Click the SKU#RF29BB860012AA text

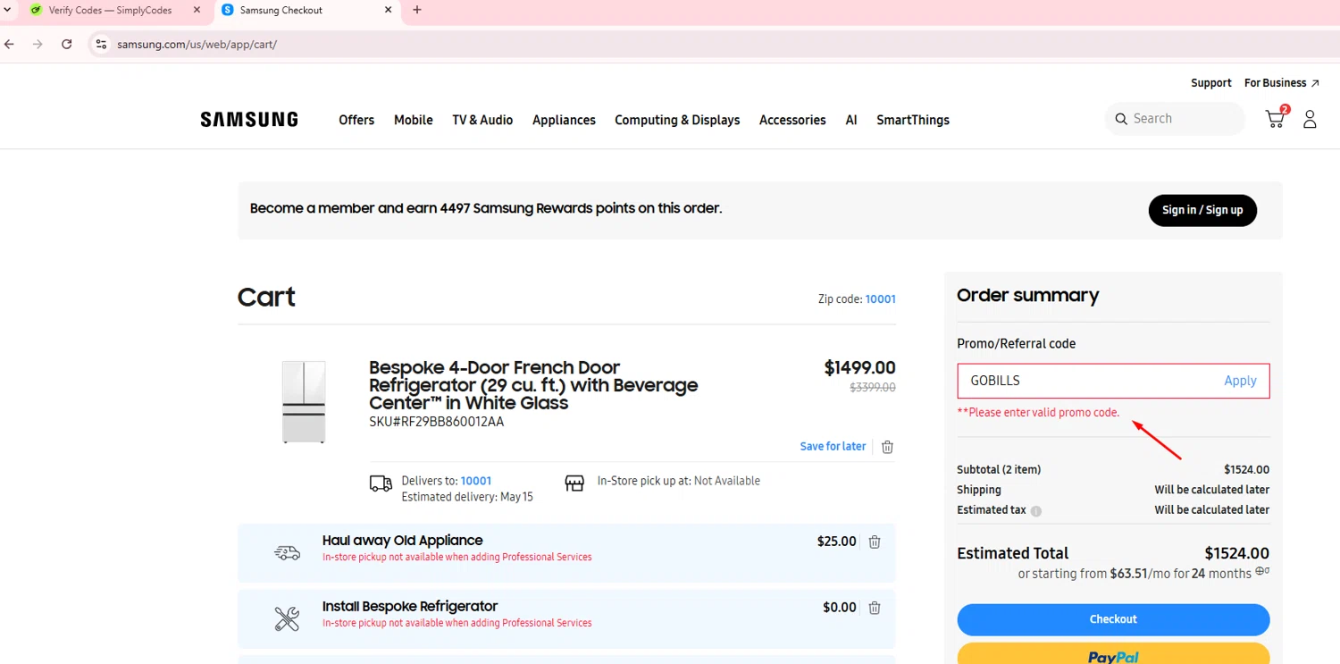(x=437, y=422)
